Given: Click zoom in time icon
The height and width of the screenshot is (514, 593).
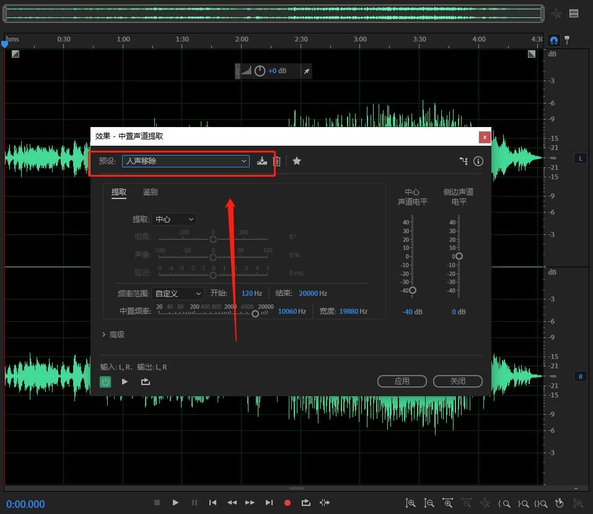Looking at the screenshot, I should (x=448, y=503).
